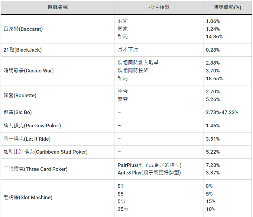Click the 雙零 roulette bet type
The height and width of the screenshot is (217, 253).
click(123, 99)
